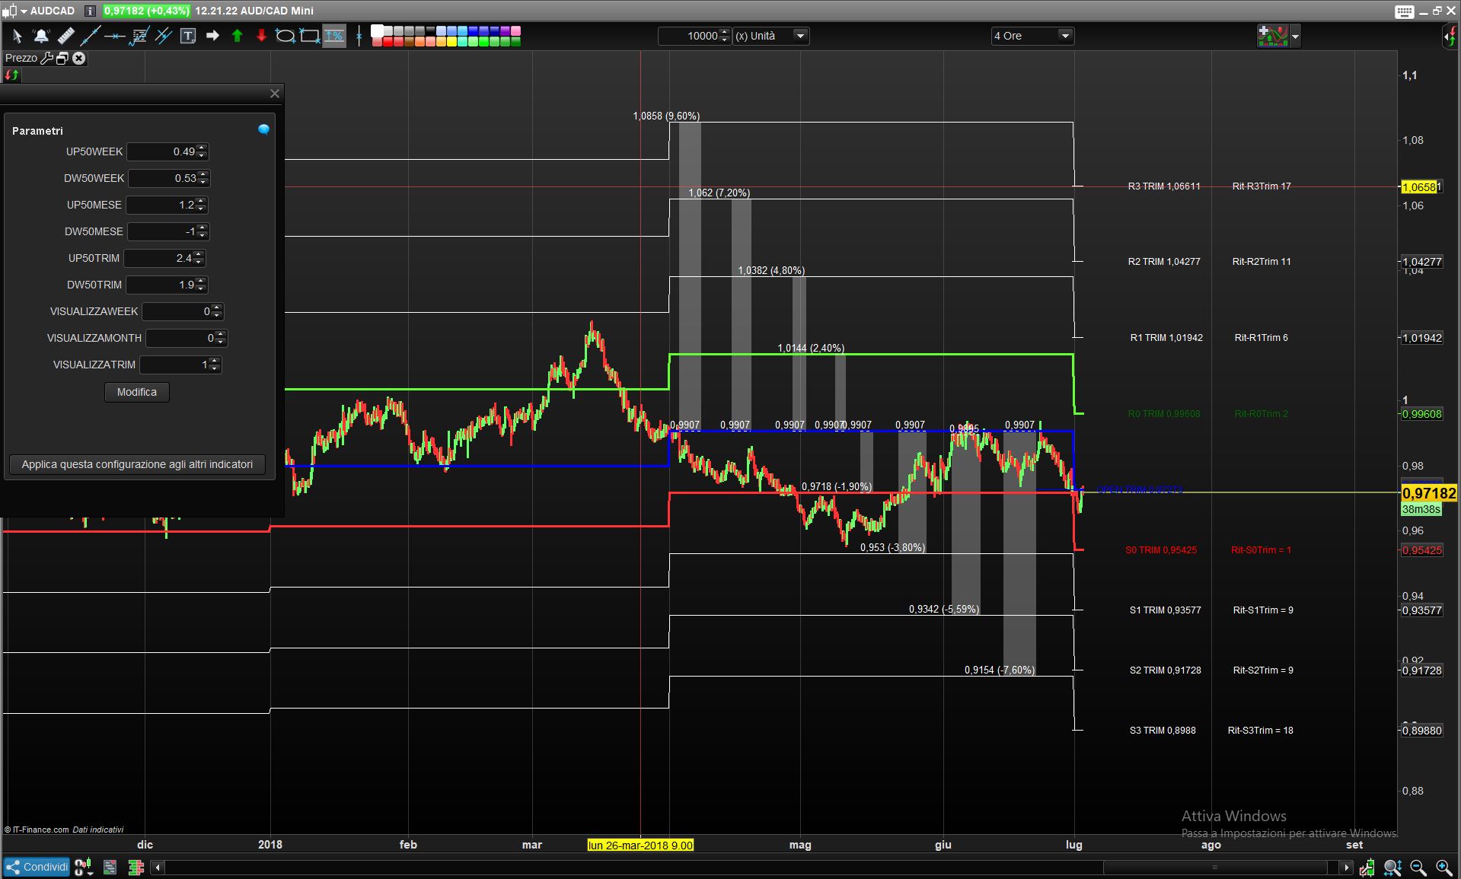Select the Fibonacci retracement tool
This screenshot has width=1461, height=879.
139,36
